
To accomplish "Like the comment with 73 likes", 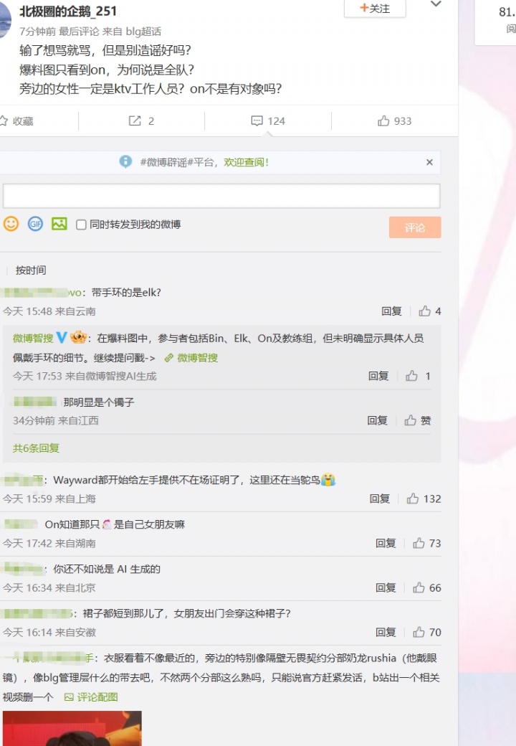I will [x=419, y=543].
